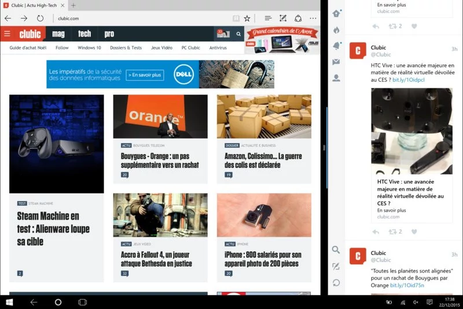Open Clubic site search
Screen dimensions: 463x309
pos(238,34)
